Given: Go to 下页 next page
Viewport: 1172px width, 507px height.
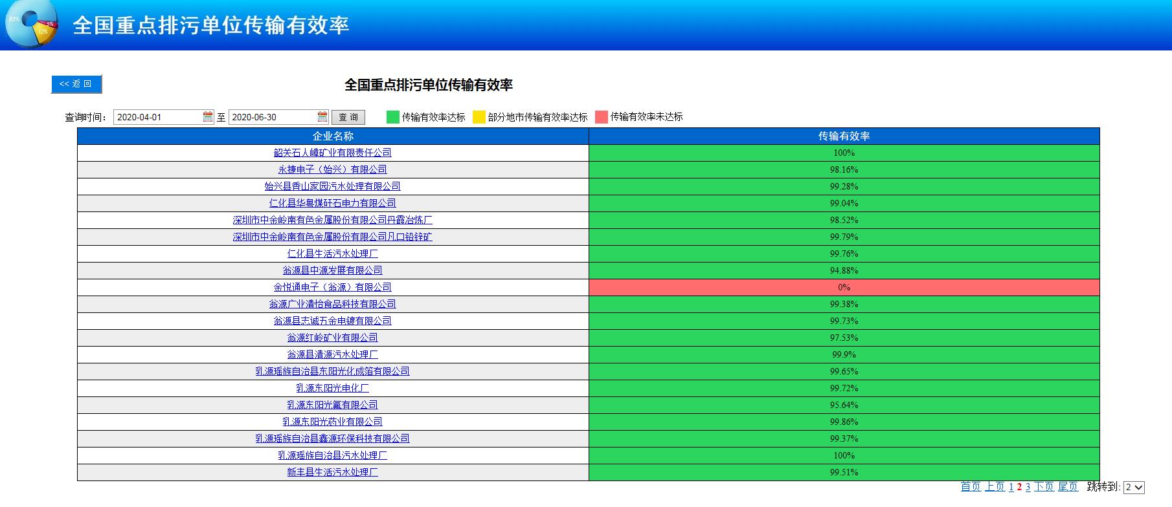Looking at the screenshot, I should (1044, 487).
